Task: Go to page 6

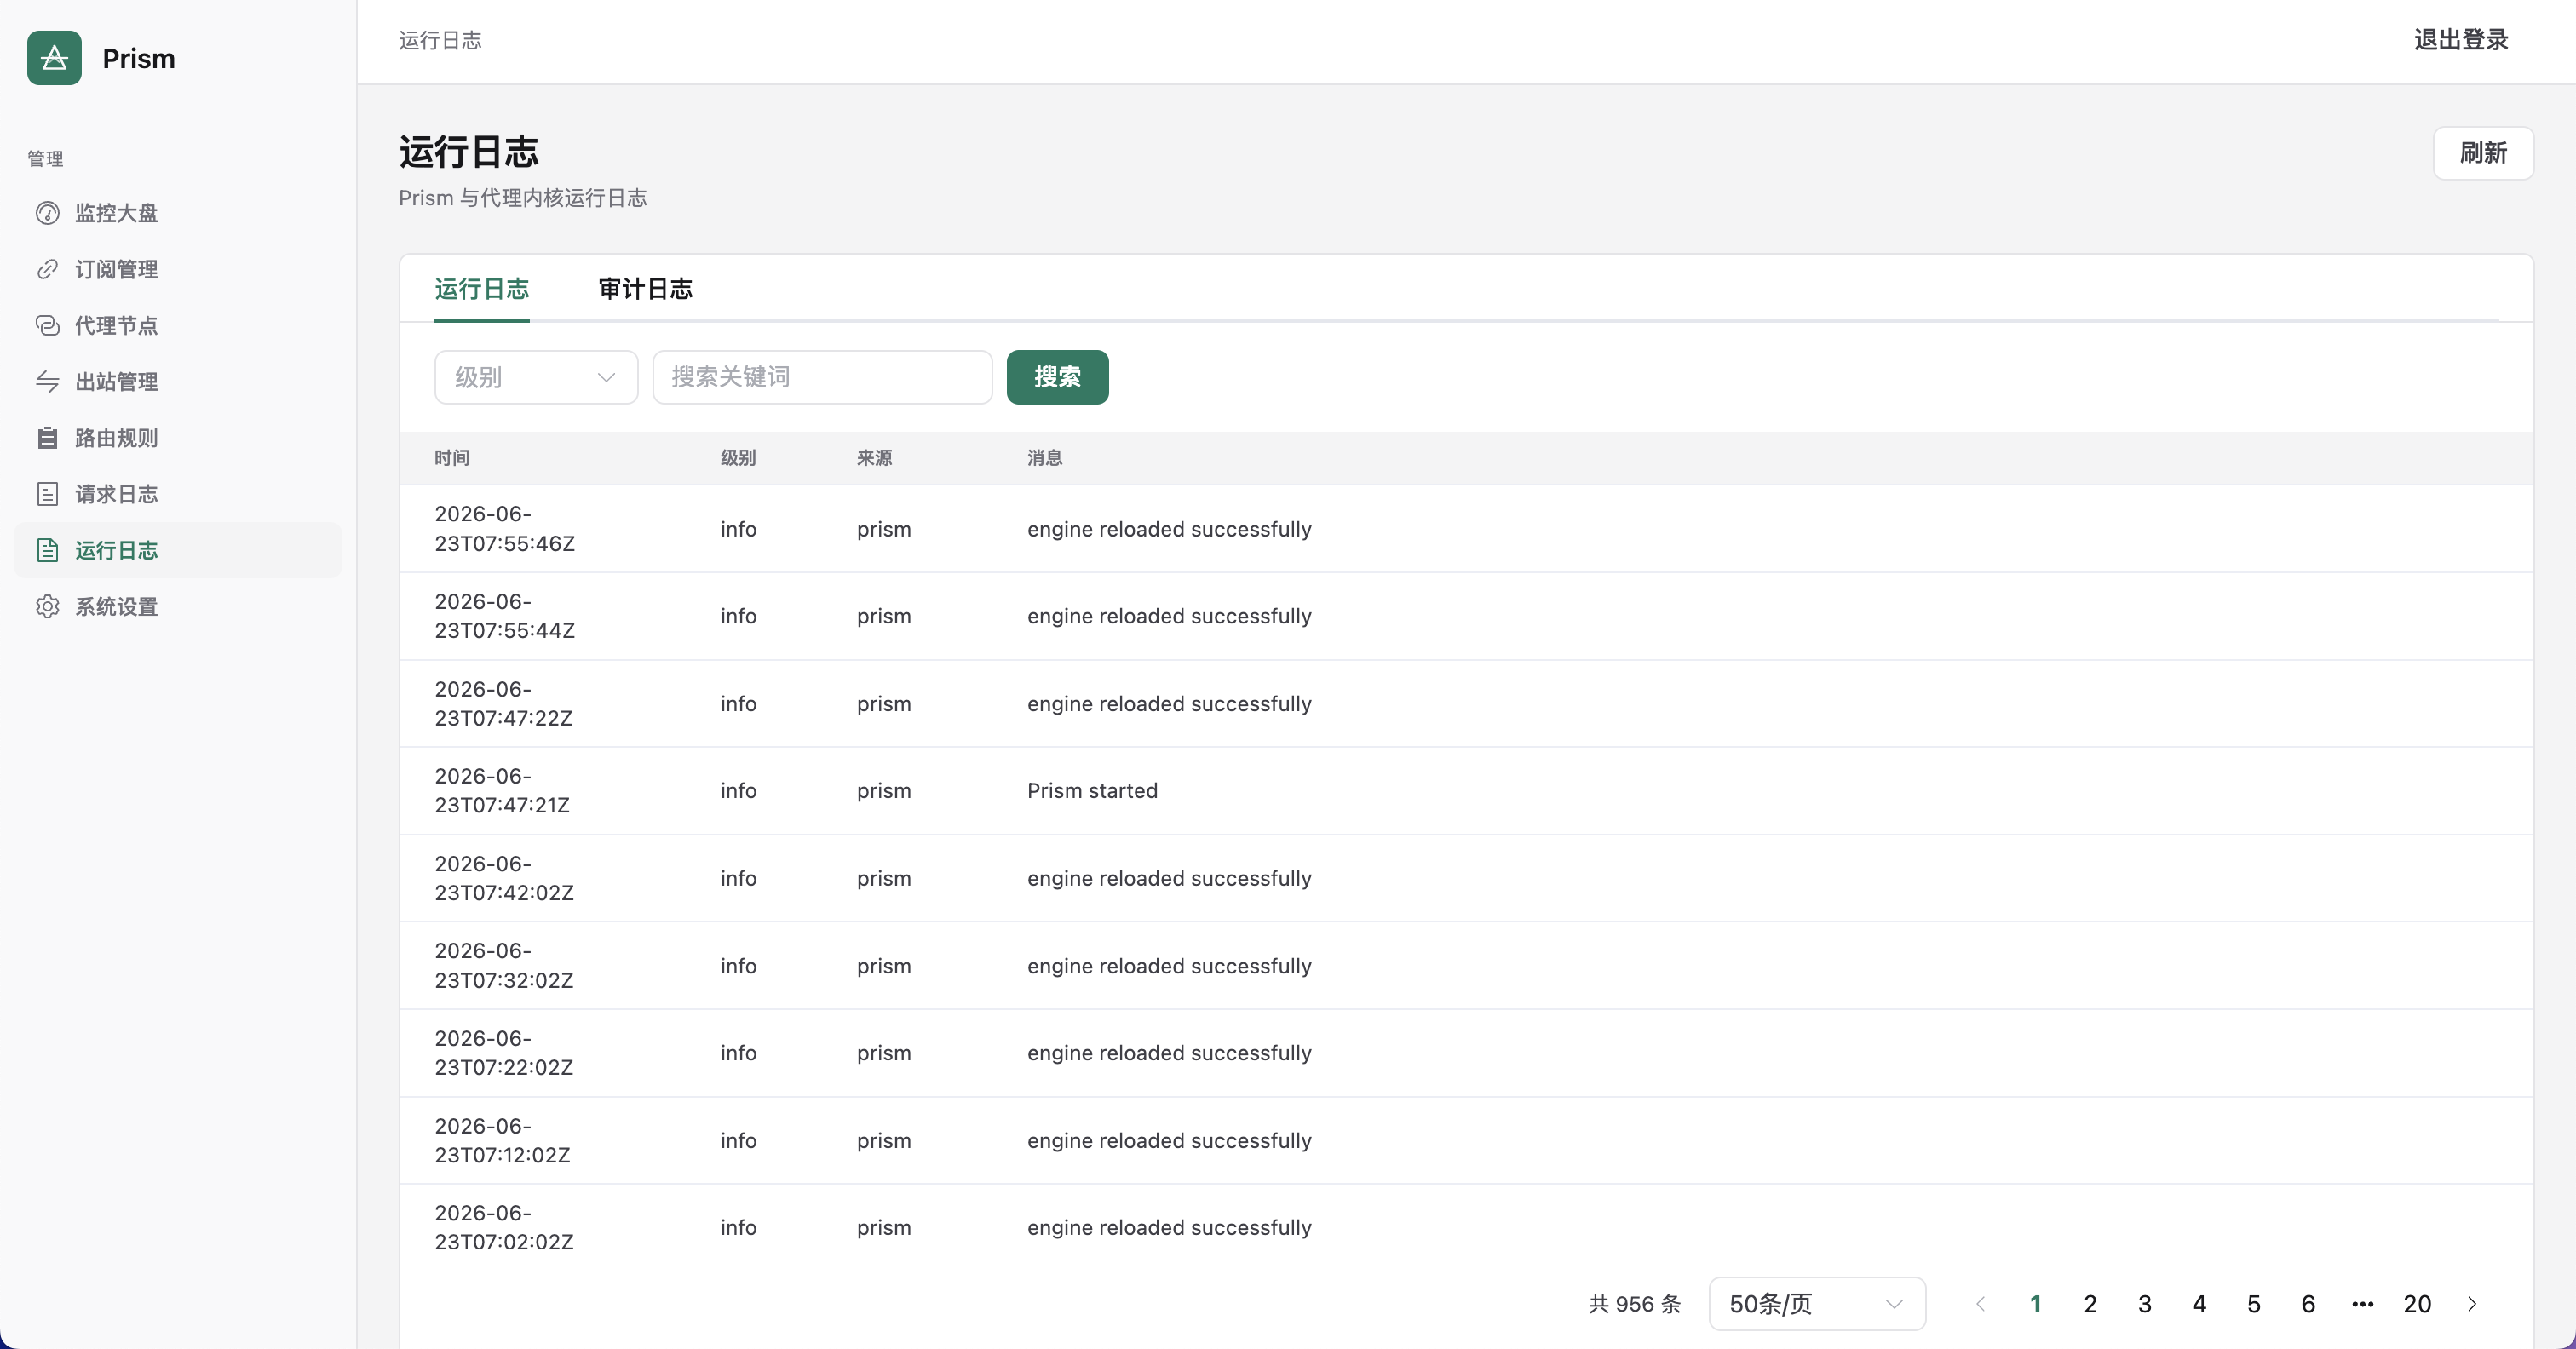Action: point(2308,1304)
